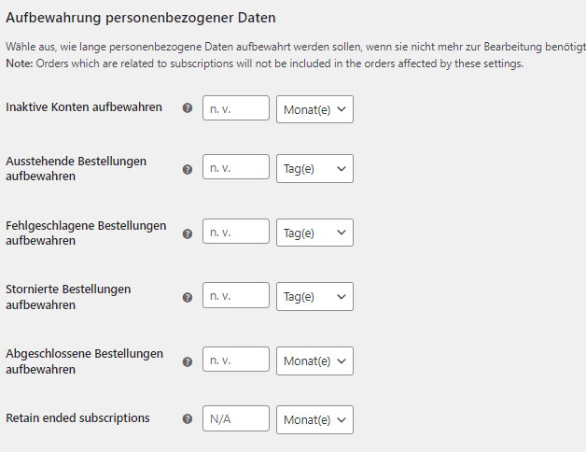Image resolution: width=586 pixels, height=452 pixels.
Task: Click help icon for Abgeschlossene Bestellungen aufbewahren
Action: pos(188,361)
